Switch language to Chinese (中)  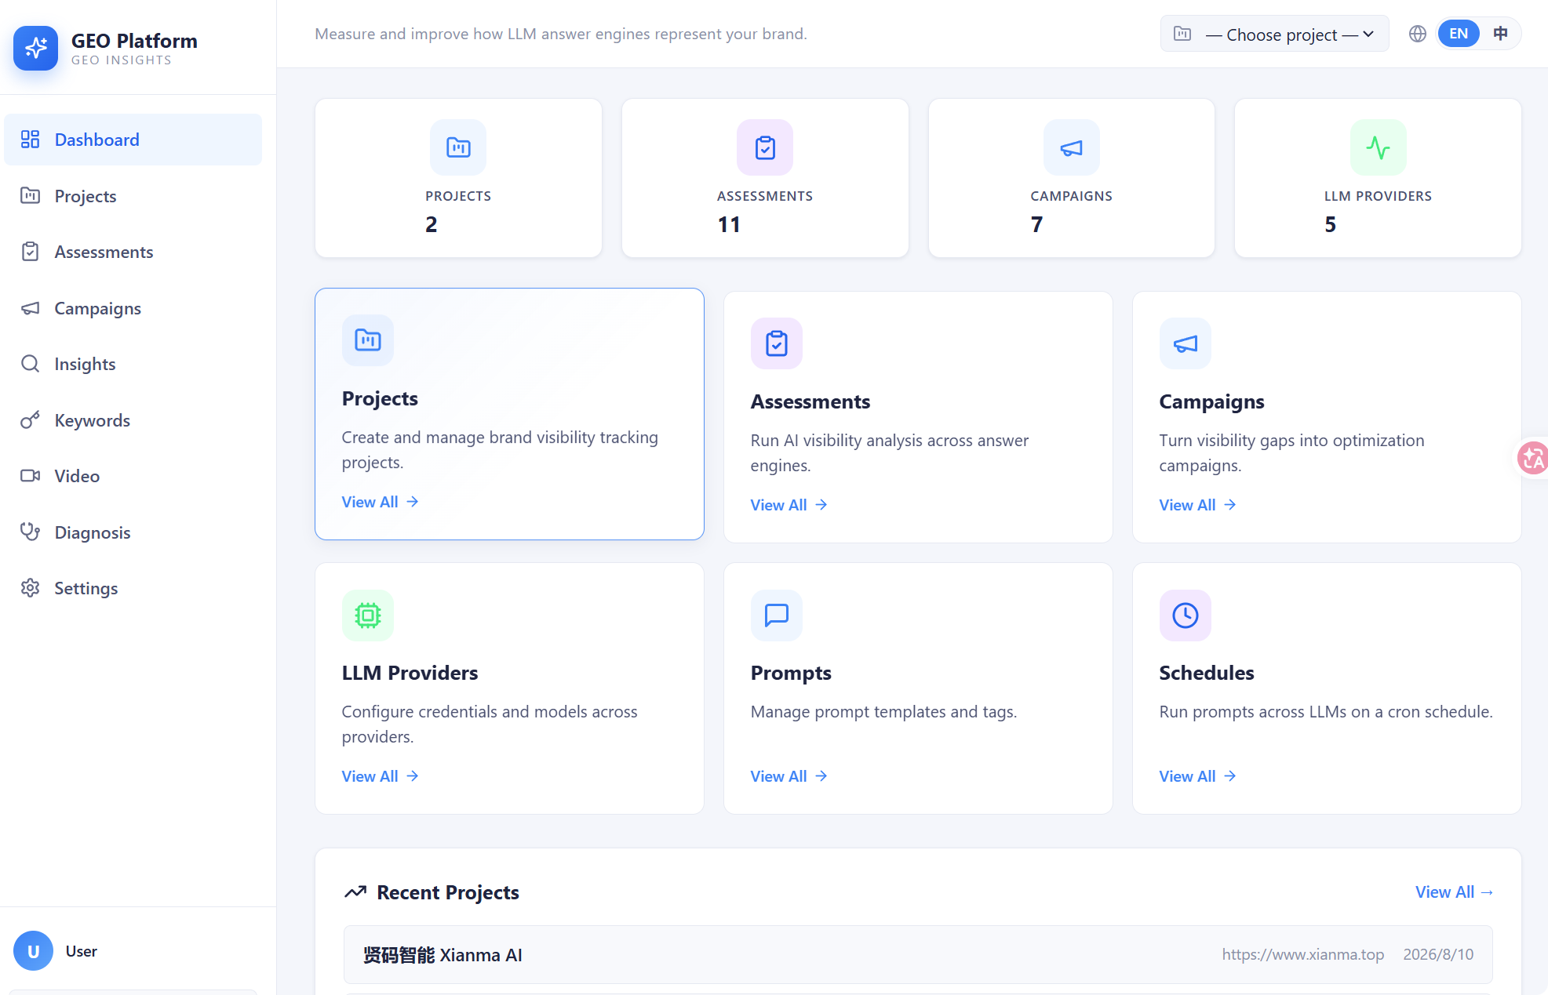(x=1500, y=34)
